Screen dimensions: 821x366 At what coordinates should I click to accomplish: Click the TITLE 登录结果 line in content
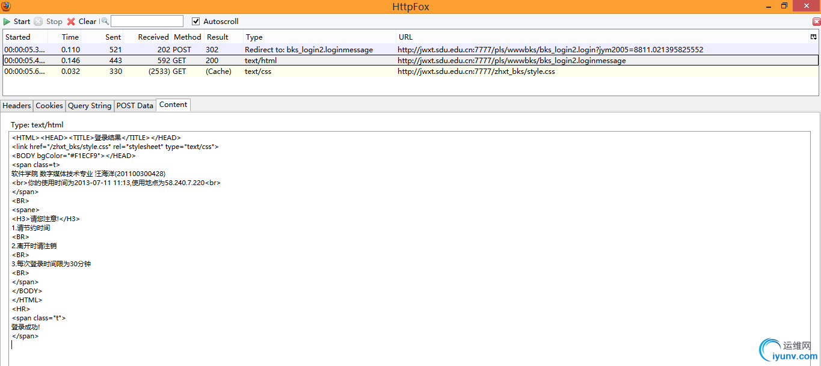coord(96,138)
